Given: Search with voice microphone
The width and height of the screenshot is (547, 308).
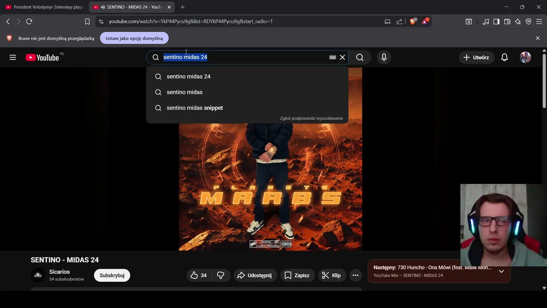Looking at the screenshot, I should click(x=384, y=57).
